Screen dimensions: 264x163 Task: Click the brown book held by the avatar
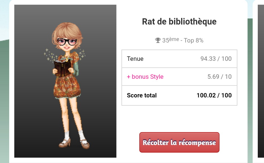(x=62, y=68)
